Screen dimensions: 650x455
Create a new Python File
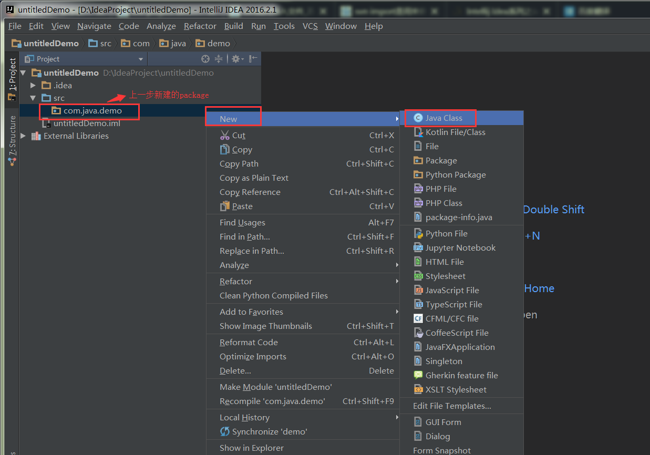[446, 234]
